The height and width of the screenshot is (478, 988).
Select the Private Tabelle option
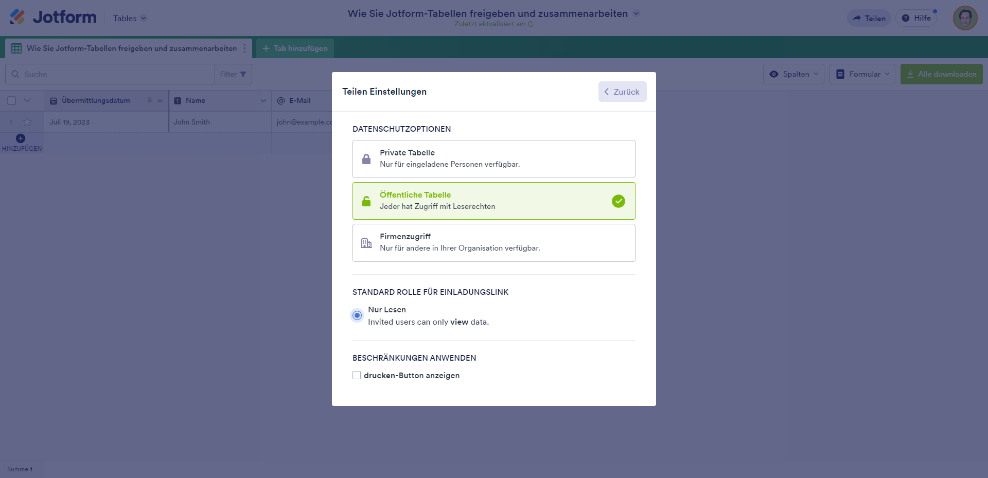[x=493, y=159]
